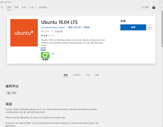Click the search magnifier icon
Viewport: 163px width, 127px height.
pos(143,7)
